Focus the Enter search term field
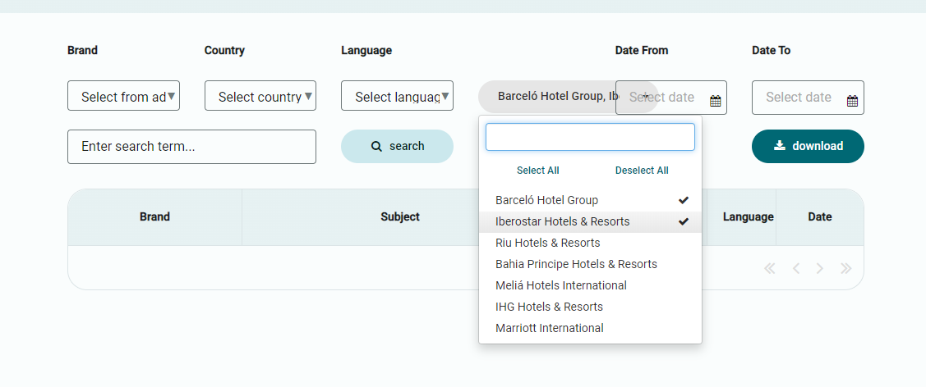The width and height of the screenshot is (926, 387). tap(192, 147)
